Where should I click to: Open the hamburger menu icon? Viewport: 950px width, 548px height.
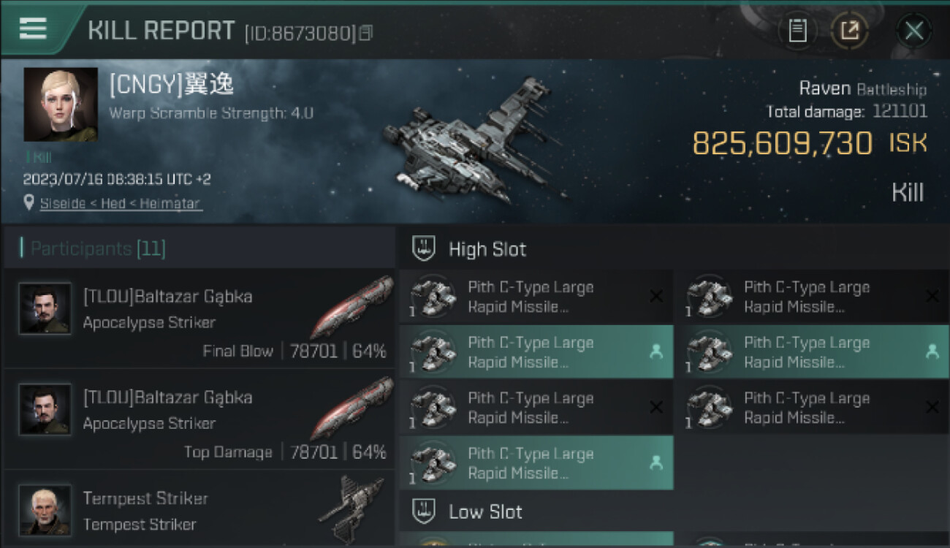[x=32, y=28]
